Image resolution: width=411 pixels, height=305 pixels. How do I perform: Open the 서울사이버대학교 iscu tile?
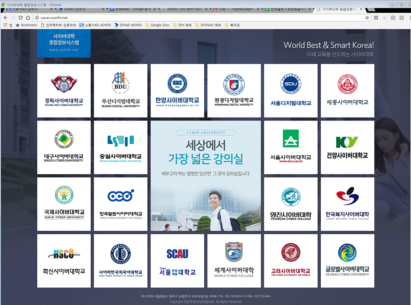291,147
